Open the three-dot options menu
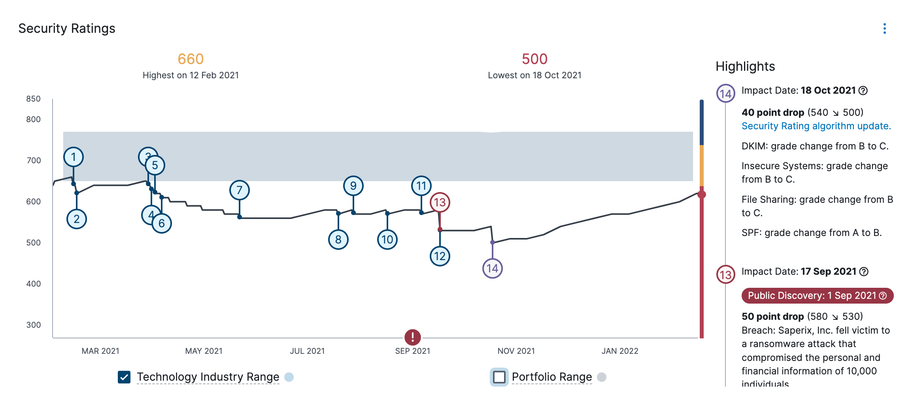This screenshot has height=404, width=914. pyautogui.click(x=885, y=28)
